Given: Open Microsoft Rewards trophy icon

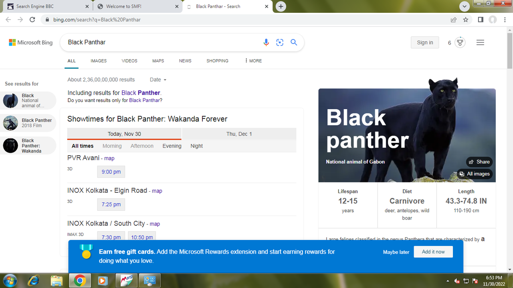Looking at the screenshot, I should pos(460,42).
